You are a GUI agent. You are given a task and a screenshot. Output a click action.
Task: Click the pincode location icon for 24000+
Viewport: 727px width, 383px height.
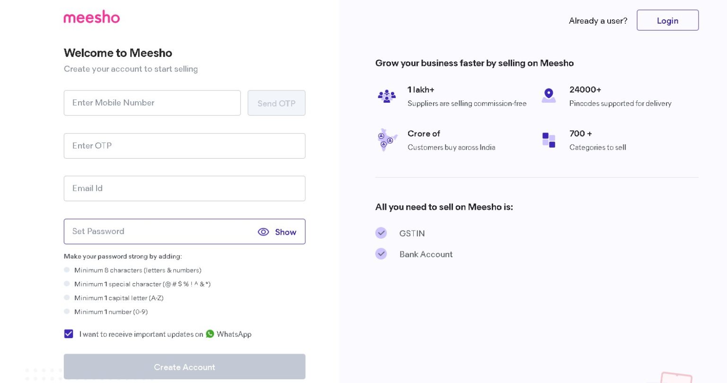[549, 96]
